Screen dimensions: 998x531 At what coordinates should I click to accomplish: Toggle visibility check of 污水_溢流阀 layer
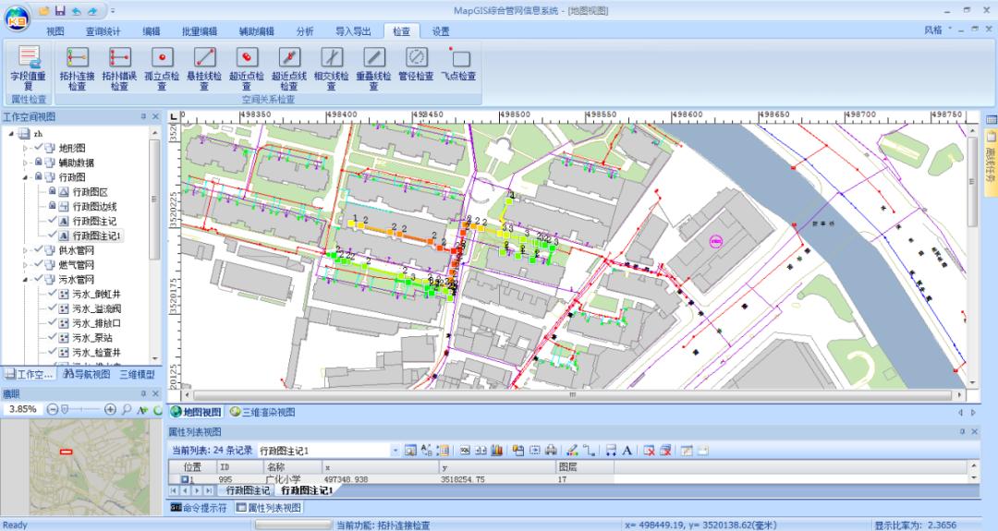pos(53,308)
